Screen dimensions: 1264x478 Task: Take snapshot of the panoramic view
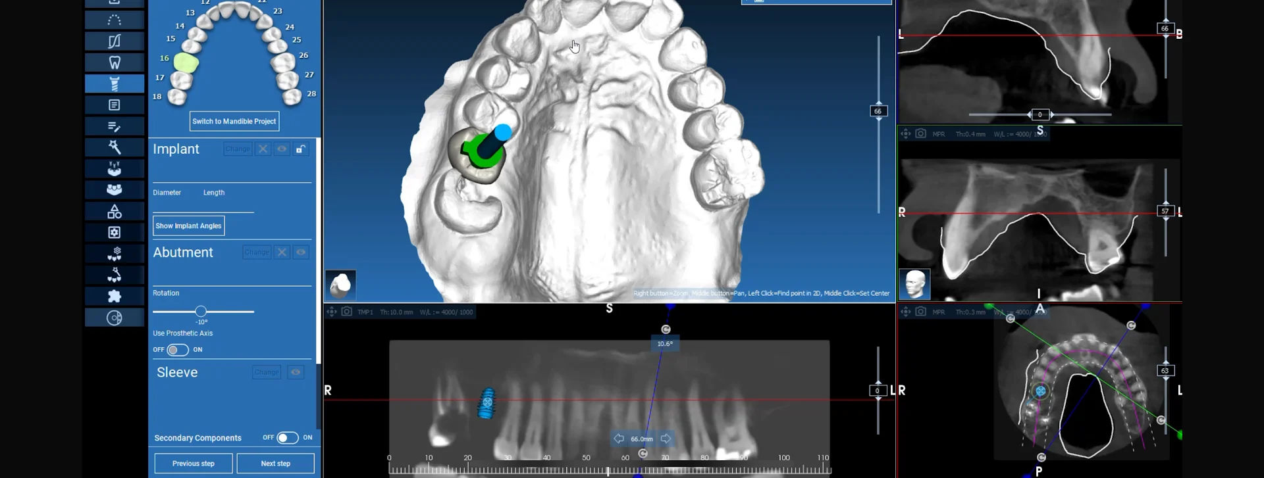point(347,312)
